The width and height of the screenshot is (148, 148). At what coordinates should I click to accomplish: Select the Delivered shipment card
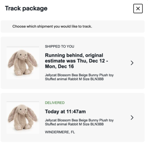pos(73,118)
